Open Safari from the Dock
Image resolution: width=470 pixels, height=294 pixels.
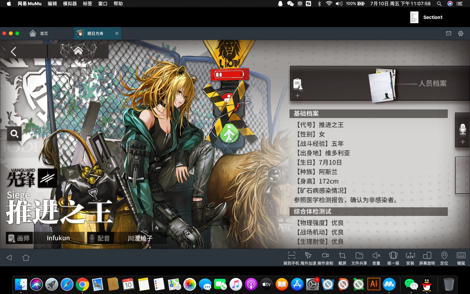(x=67, y=285)
